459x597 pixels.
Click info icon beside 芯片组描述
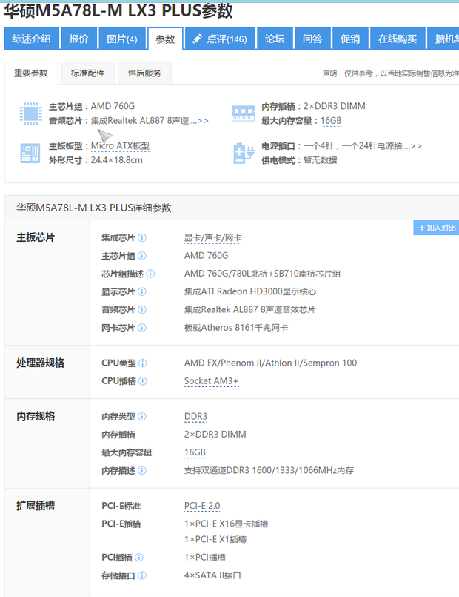coord(150,274)
